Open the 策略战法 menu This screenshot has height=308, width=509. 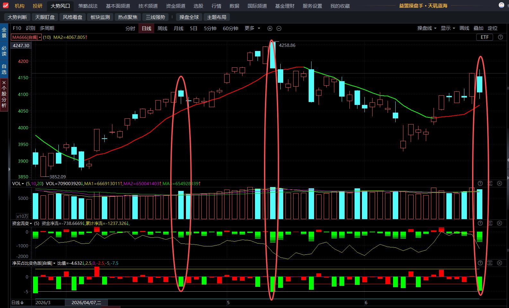click(88, 6)
